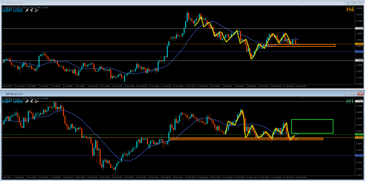Click the orange 1.36202 price label in H1 chart
The image size is (365, 181).
coord(359,138)
